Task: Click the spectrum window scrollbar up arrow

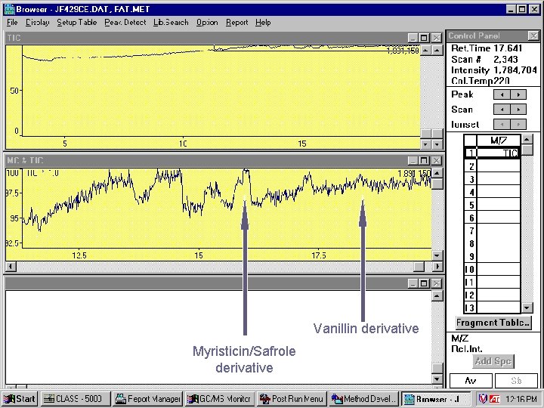Action: coord(437,296)
